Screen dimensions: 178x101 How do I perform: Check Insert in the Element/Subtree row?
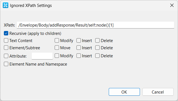79,48
